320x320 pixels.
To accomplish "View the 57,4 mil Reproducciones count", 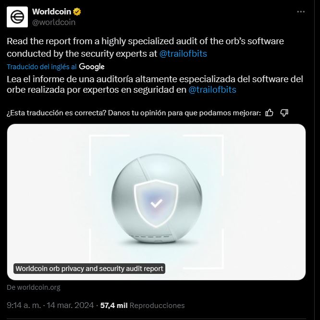I will coord(142,305).
